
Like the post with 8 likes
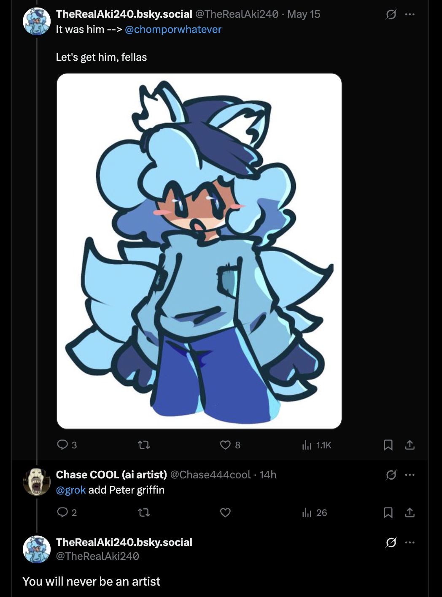[230, 445]
